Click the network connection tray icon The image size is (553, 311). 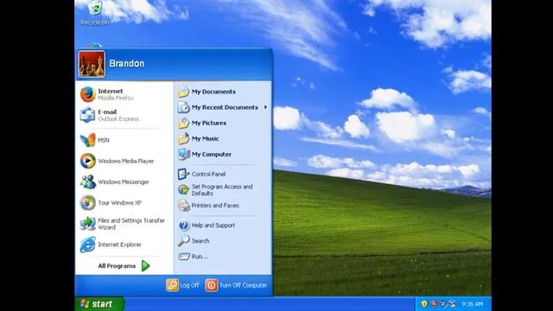click(452, 304)
